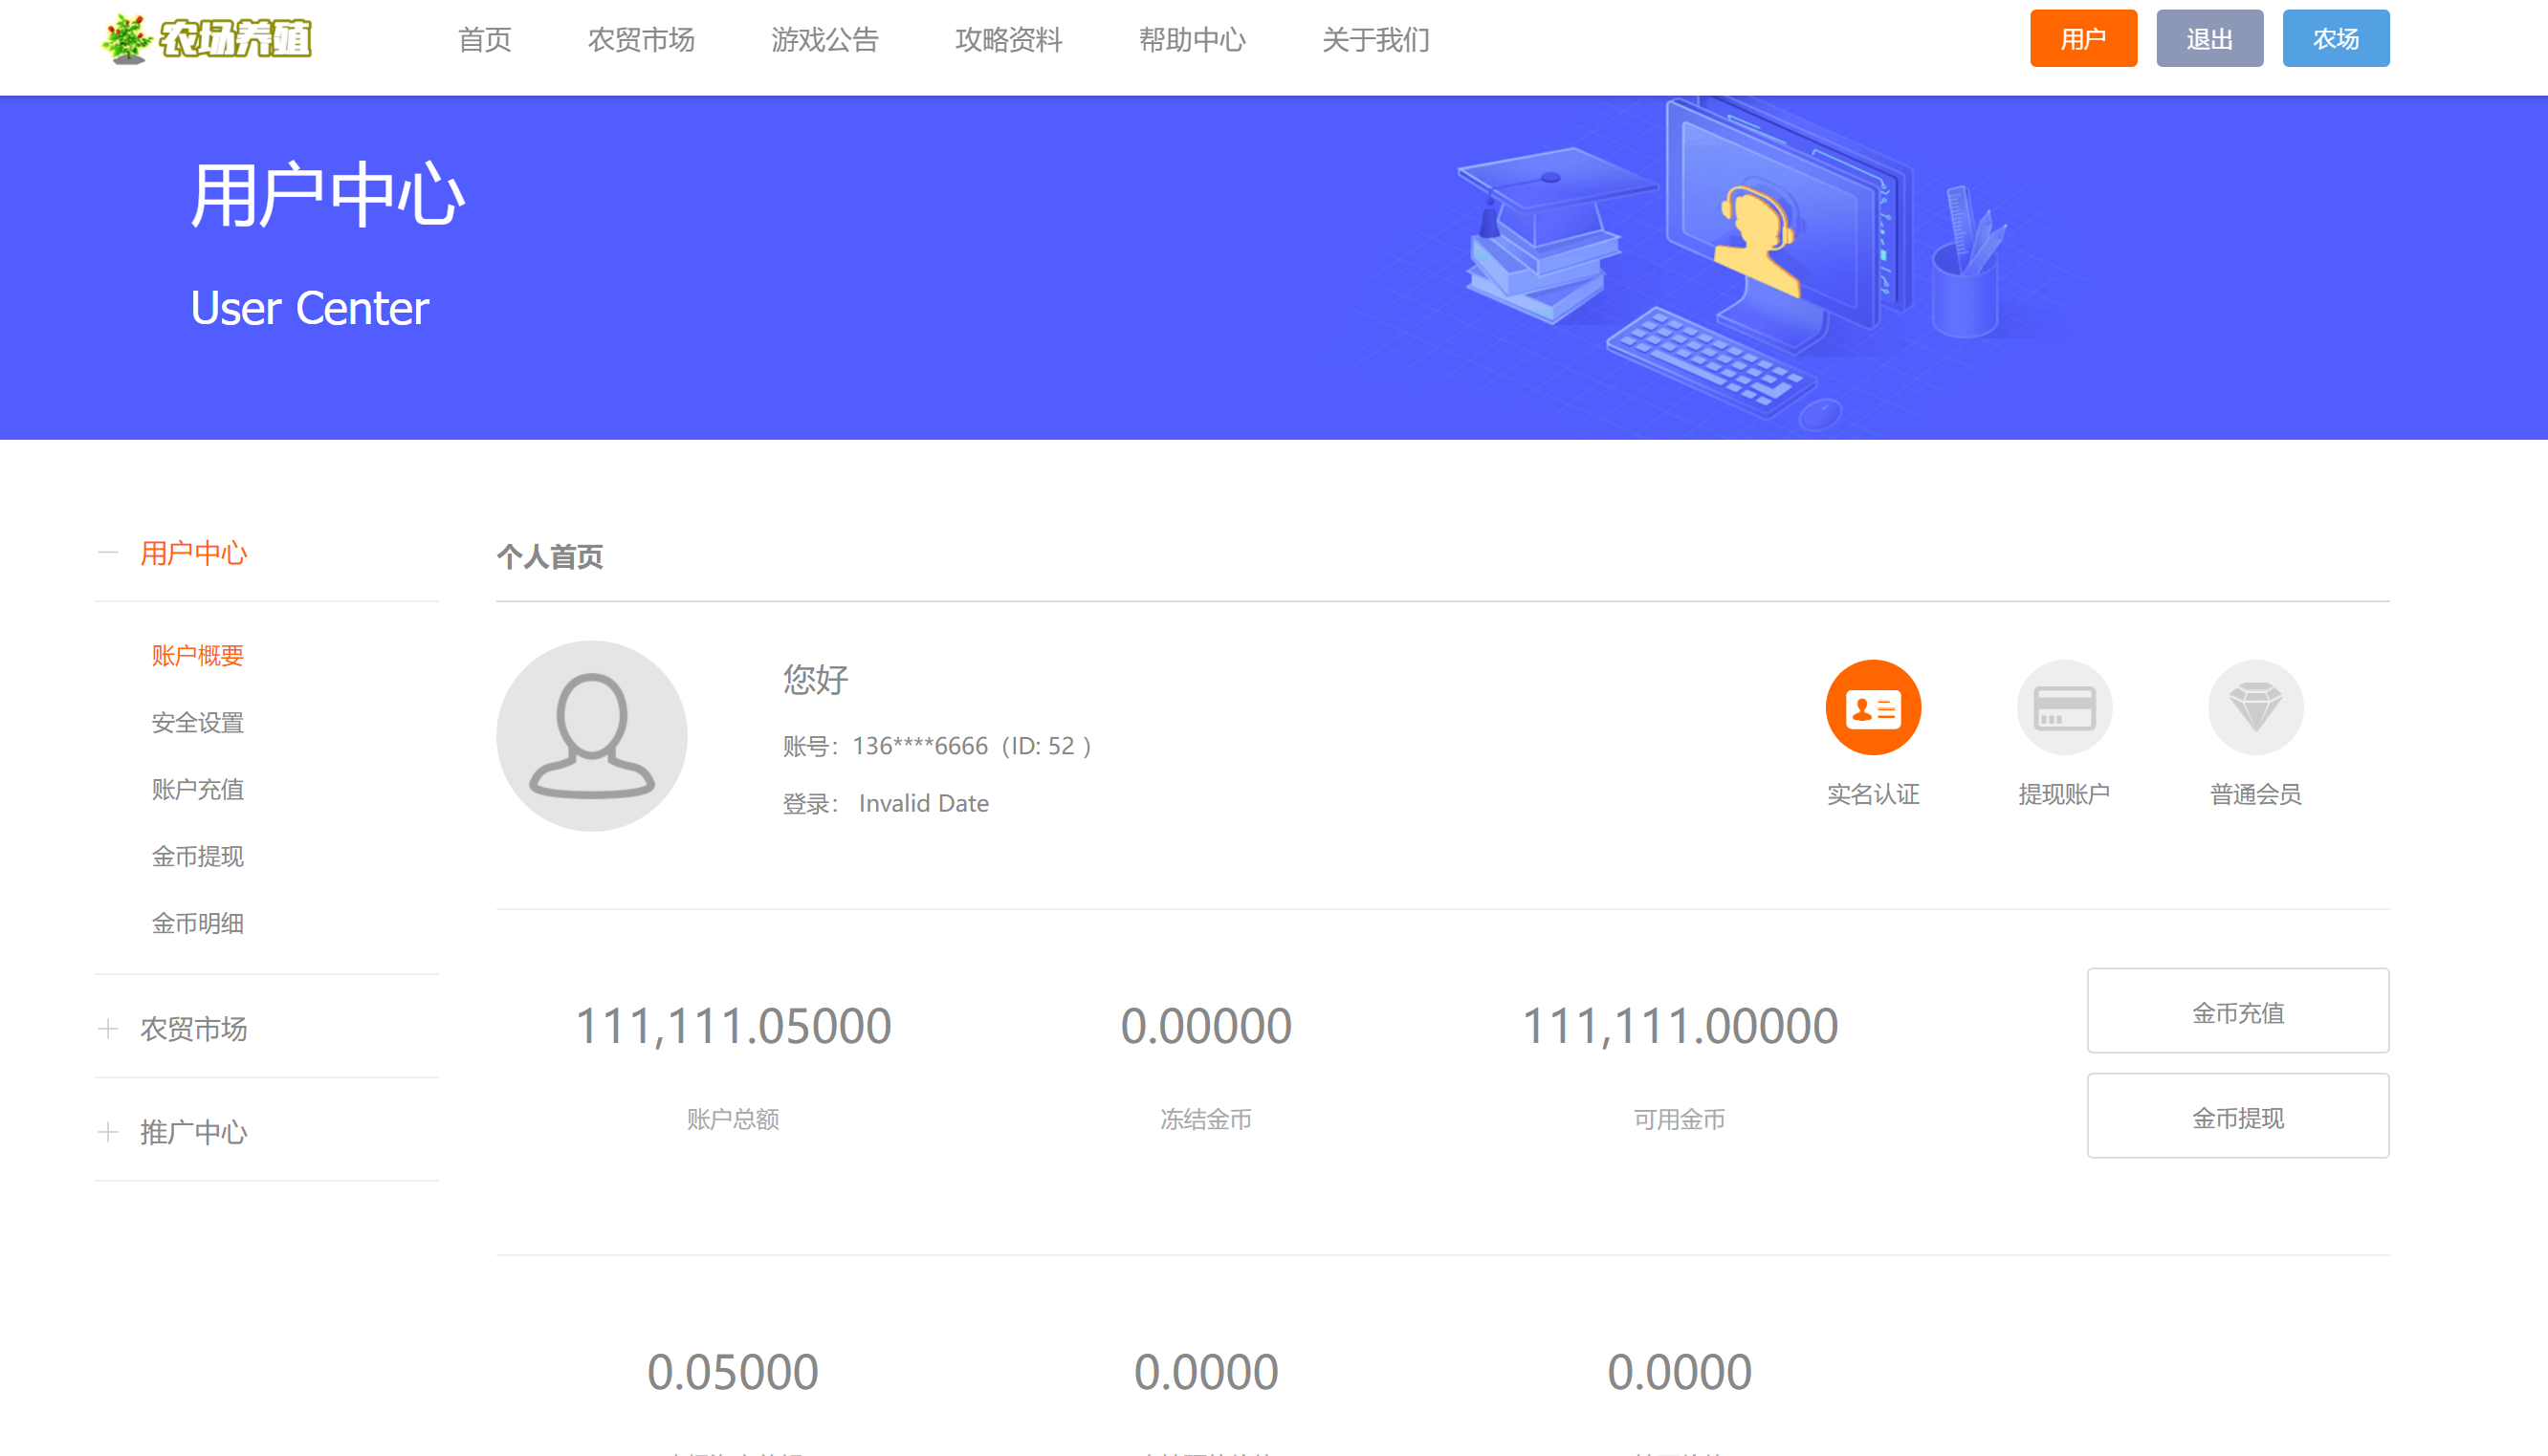Open 农贸市场 in the top navigation

pos(640,40)
